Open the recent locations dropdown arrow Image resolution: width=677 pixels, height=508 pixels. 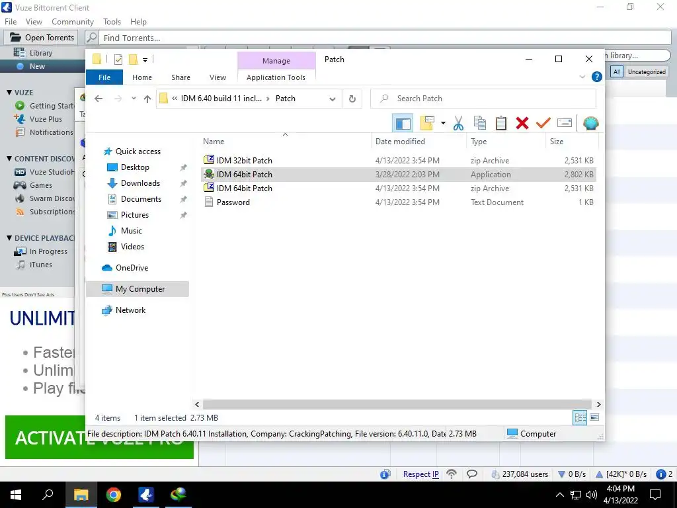(x=134, y=99)
